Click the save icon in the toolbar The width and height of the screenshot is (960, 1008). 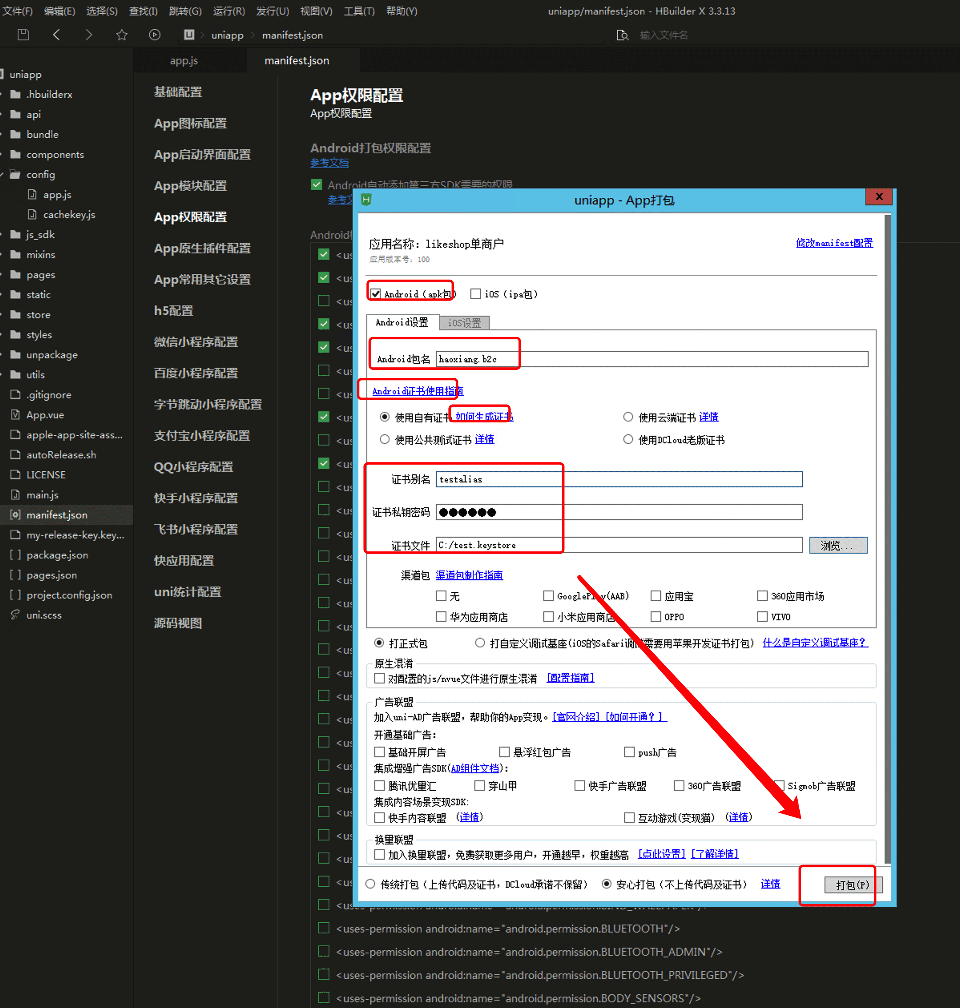(x=23, y=35)
